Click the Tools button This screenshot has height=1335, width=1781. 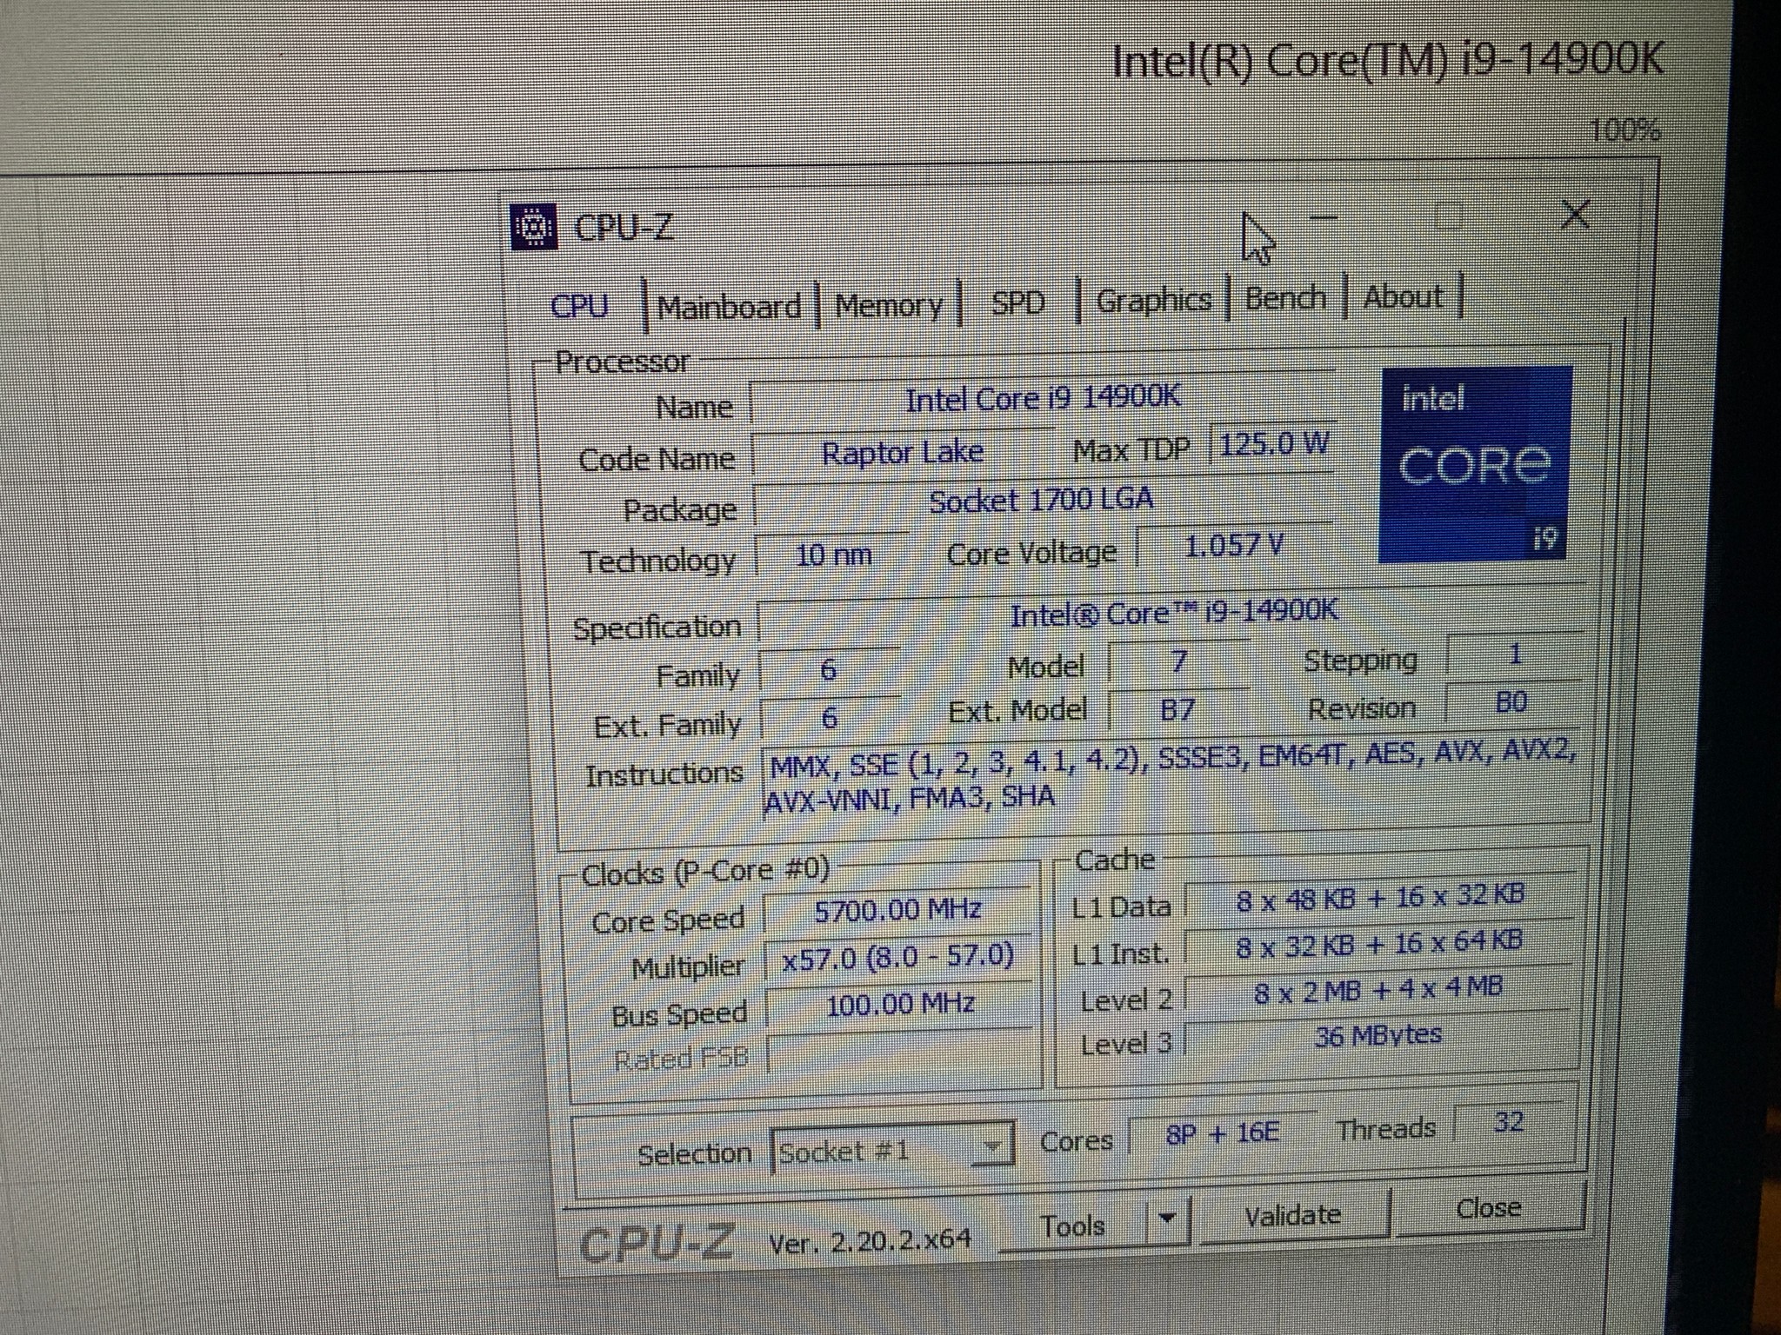[1073, 1225]
